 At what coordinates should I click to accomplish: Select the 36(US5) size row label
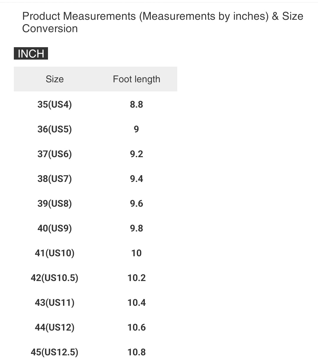coord(54,129)
